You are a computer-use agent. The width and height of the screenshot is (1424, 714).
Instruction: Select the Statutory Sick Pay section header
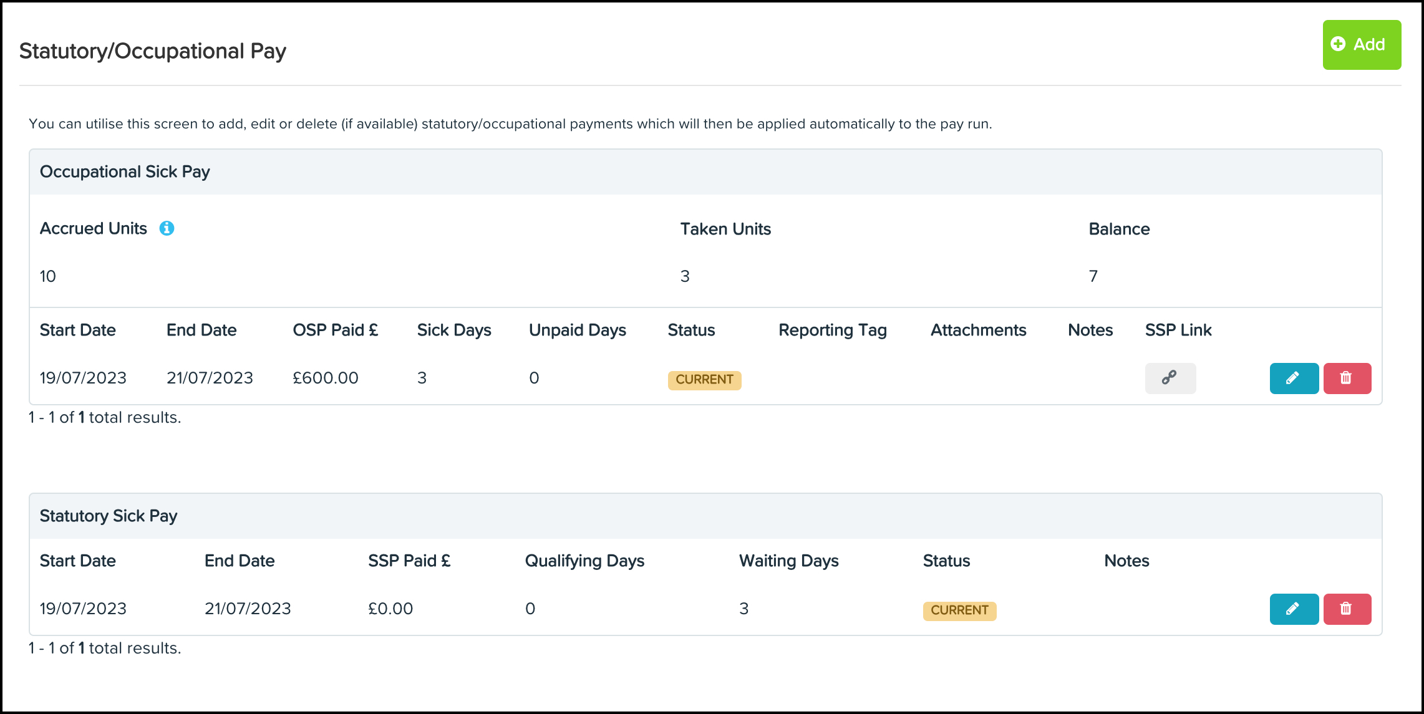click(x=108, y=515)
